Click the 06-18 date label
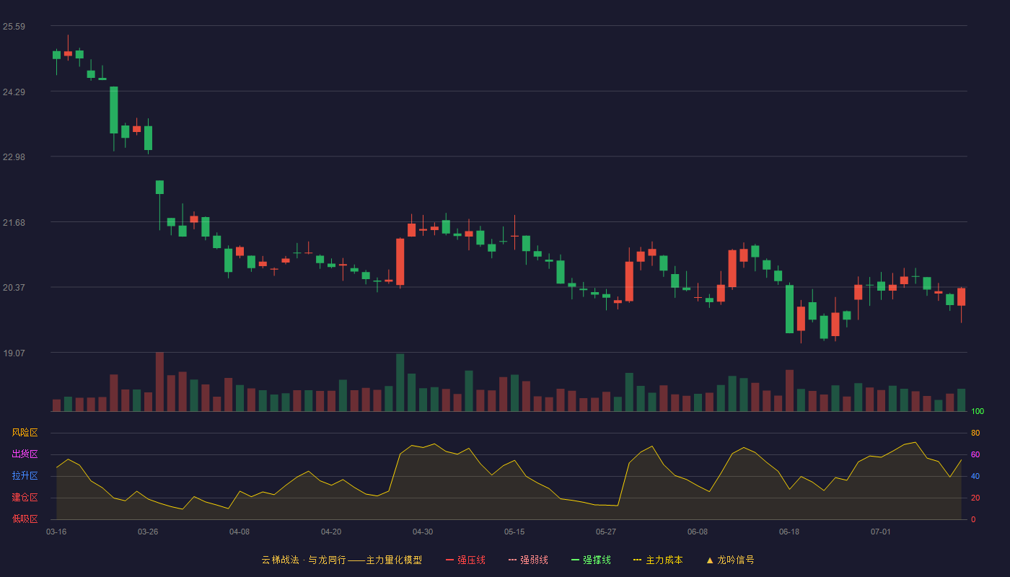Image resolution: width=1010 pixels, height=577 pixels. 789,532
